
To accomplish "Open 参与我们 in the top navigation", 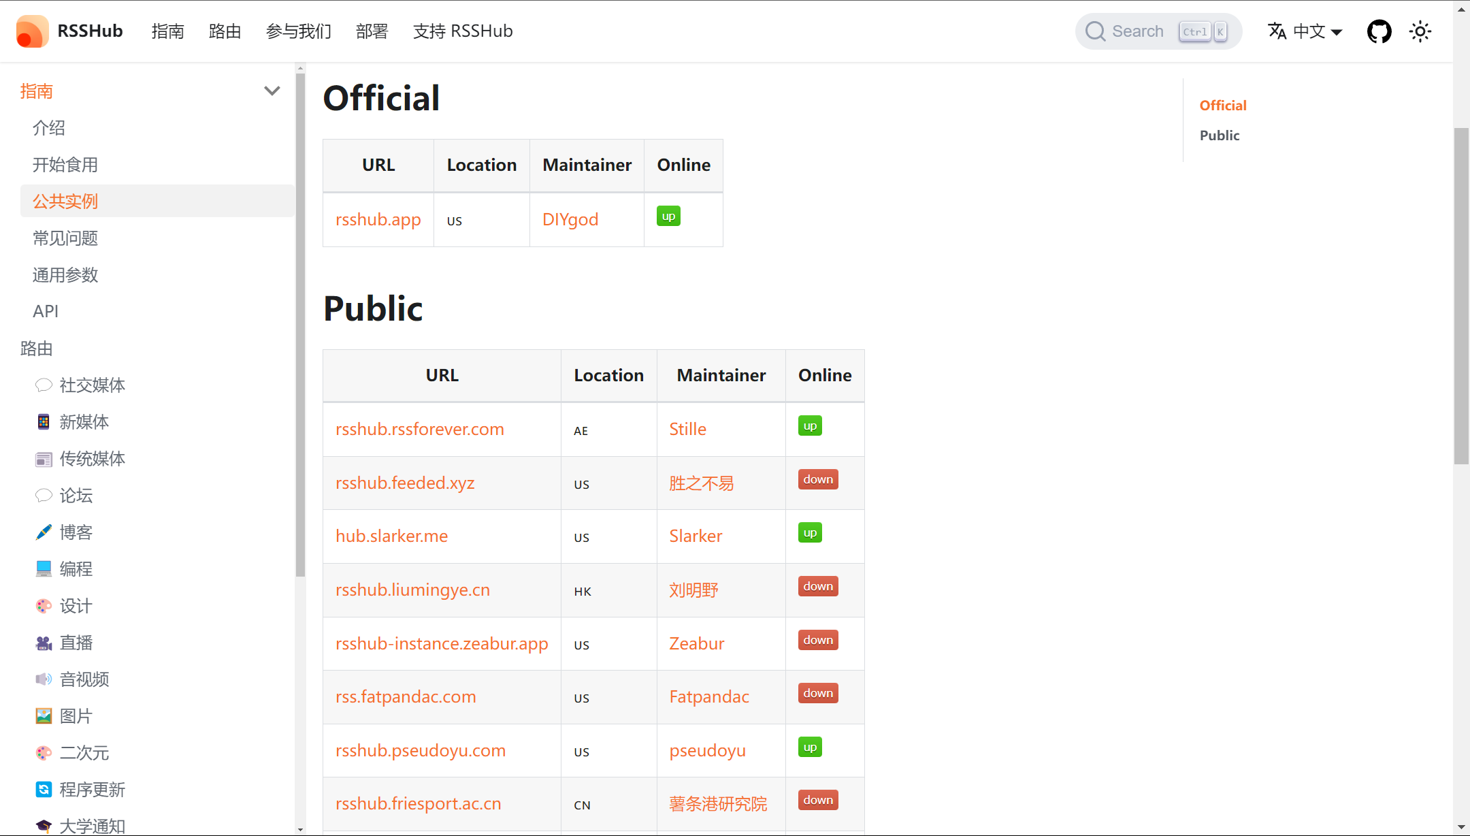I will click(x=299, y=31).
